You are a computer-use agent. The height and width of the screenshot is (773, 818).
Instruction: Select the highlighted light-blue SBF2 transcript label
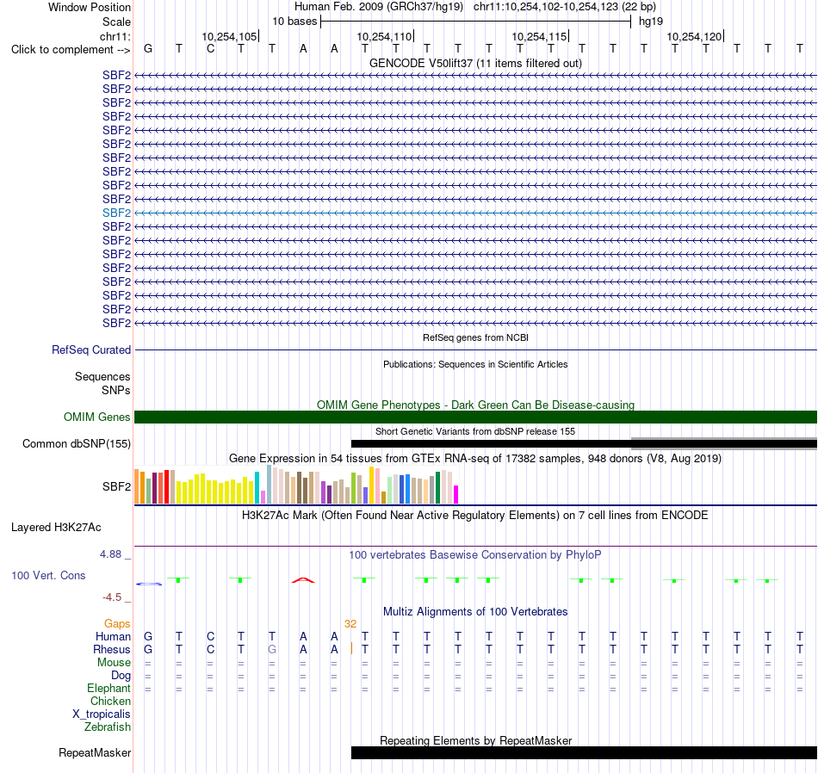(116, 213)
